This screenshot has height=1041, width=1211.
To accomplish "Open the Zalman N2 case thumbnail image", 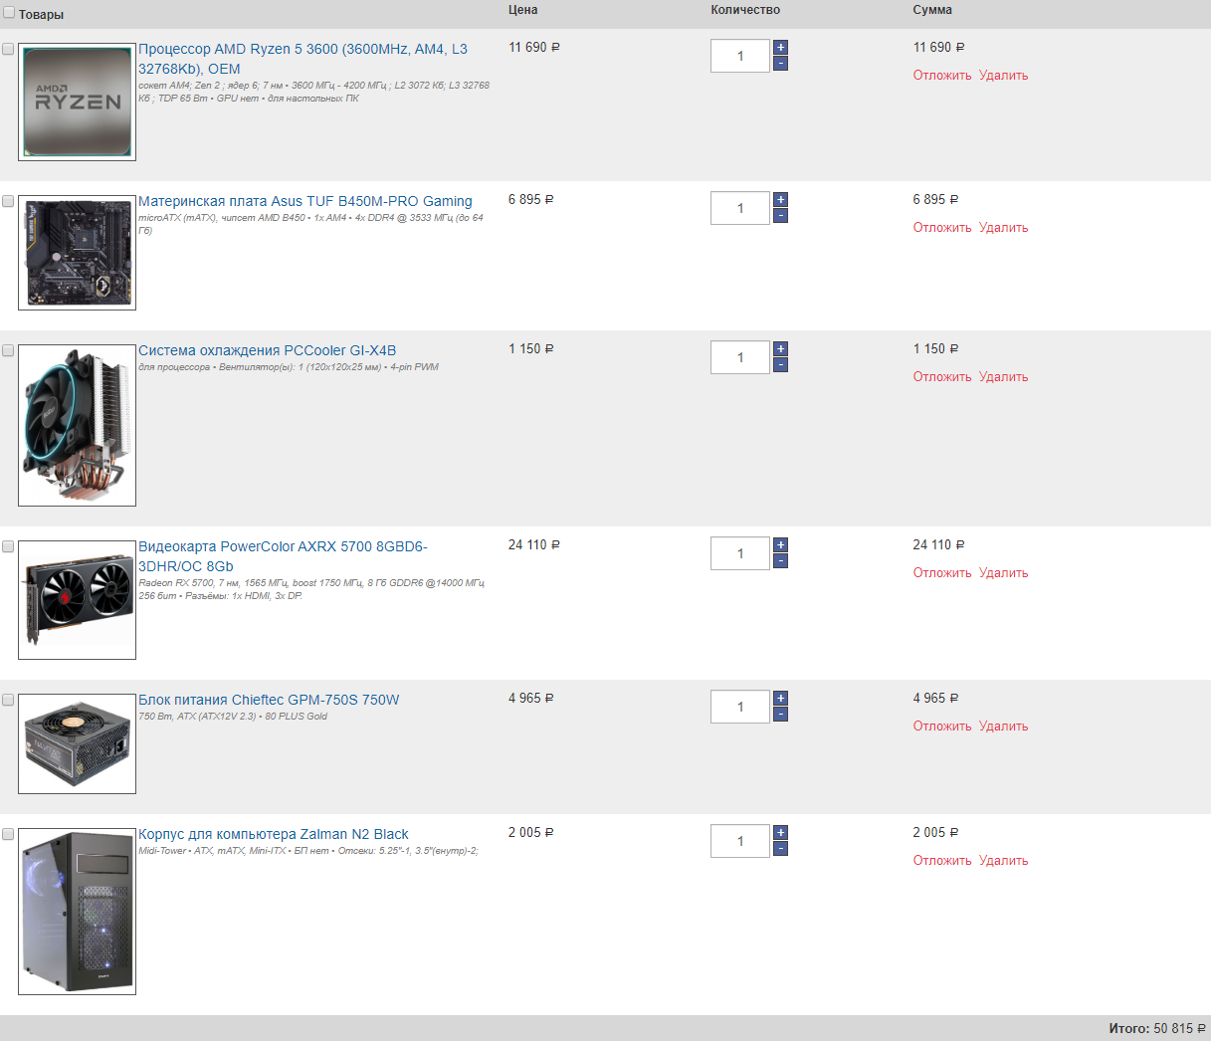I will coord(77,912).
